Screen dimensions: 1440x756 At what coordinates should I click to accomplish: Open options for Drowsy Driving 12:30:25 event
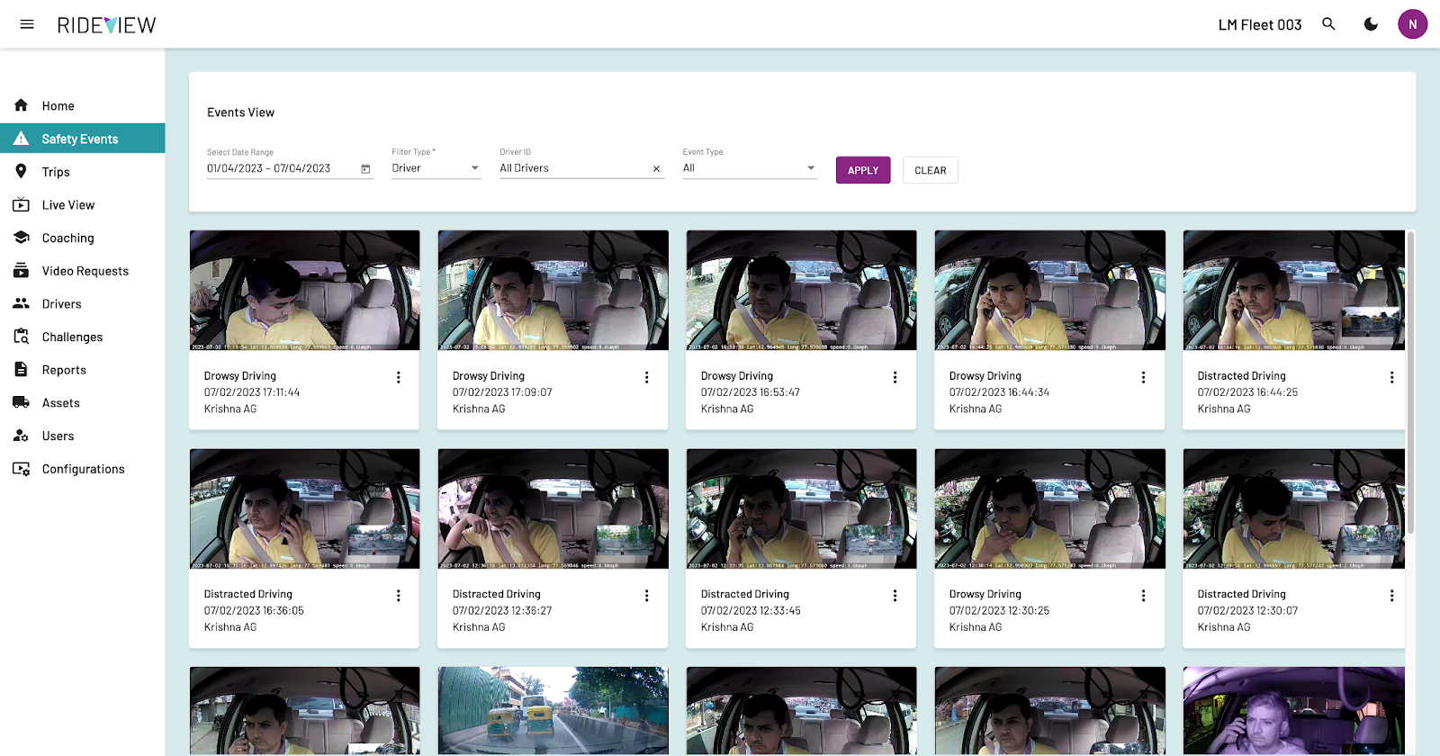click(x=1144, y=596)
